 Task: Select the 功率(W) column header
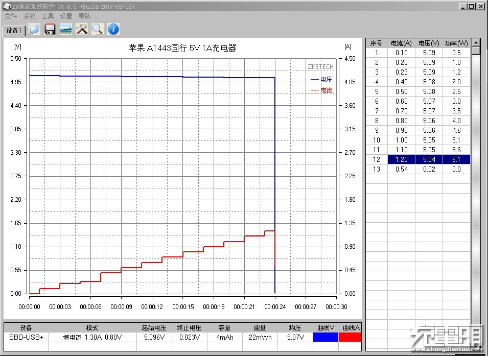(x=456, y=43)
